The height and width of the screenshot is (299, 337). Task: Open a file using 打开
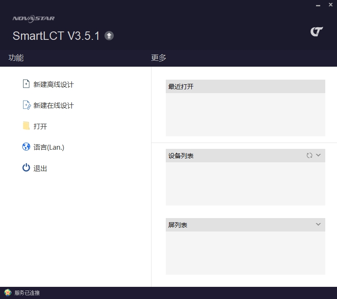(x=41, y=126)
